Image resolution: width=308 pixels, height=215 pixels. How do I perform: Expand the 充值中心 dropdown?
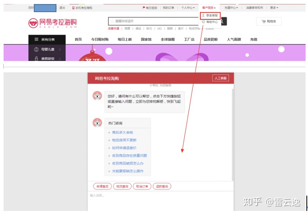pyautogui.click(x=231, y=8)
